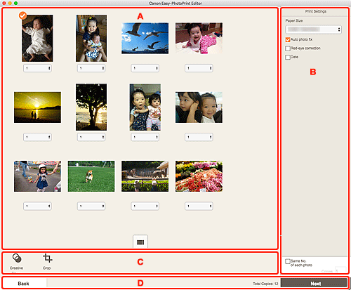
Task: Click the Copies input field
Action: [340, 270]
